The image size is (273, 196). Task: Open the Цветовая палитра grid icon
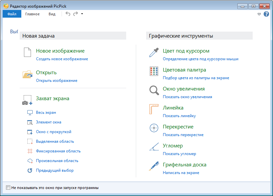click(153, 72)
